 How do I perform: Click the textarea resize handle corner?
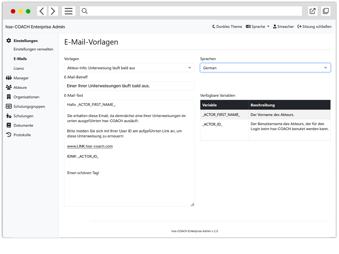192,204
